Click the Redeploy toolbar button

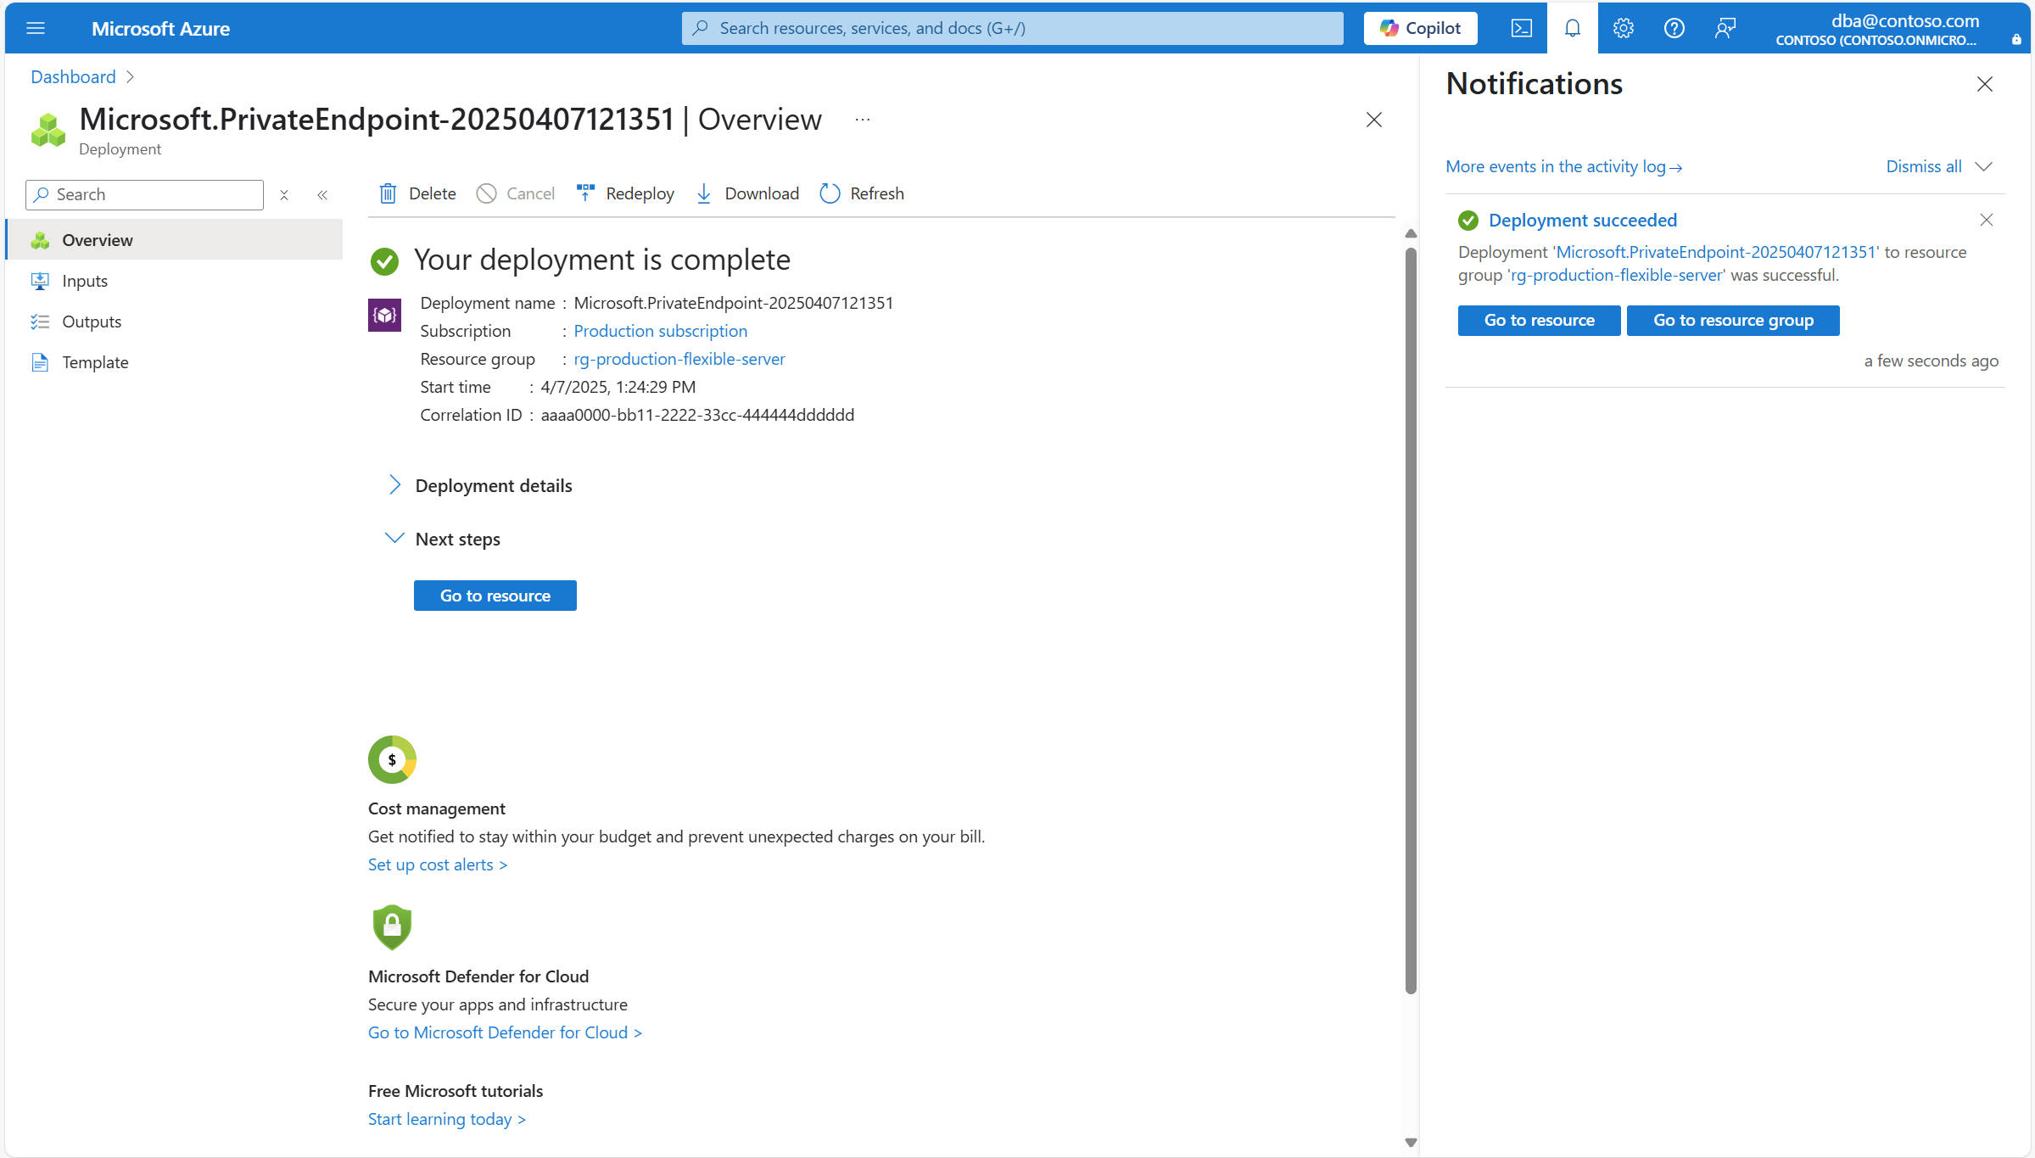click(x=625, y=193)
